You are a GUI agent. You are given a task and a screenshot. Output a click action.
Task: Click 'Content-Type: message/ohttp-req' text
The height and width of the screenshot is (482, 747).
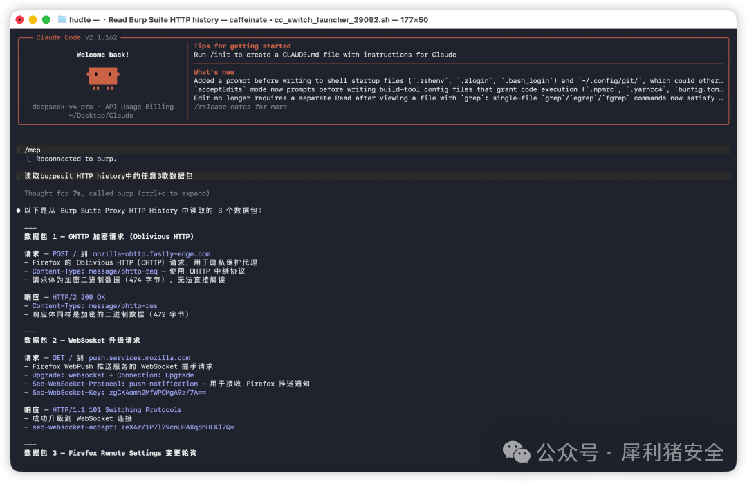click(95, 271)
